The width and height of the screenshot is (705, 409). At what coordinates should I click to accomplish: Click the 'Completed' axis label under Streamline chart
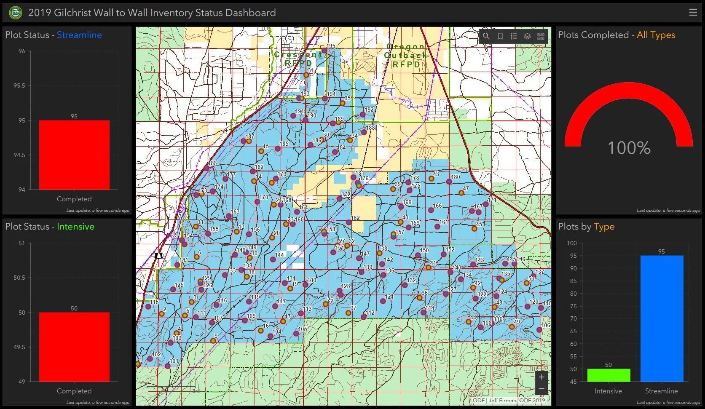[x=74, y=199]
